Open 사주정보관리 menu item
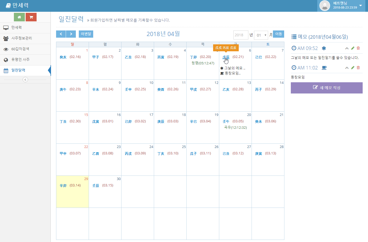This screenshot has width=368, height=242. click(x=25, y=38)
